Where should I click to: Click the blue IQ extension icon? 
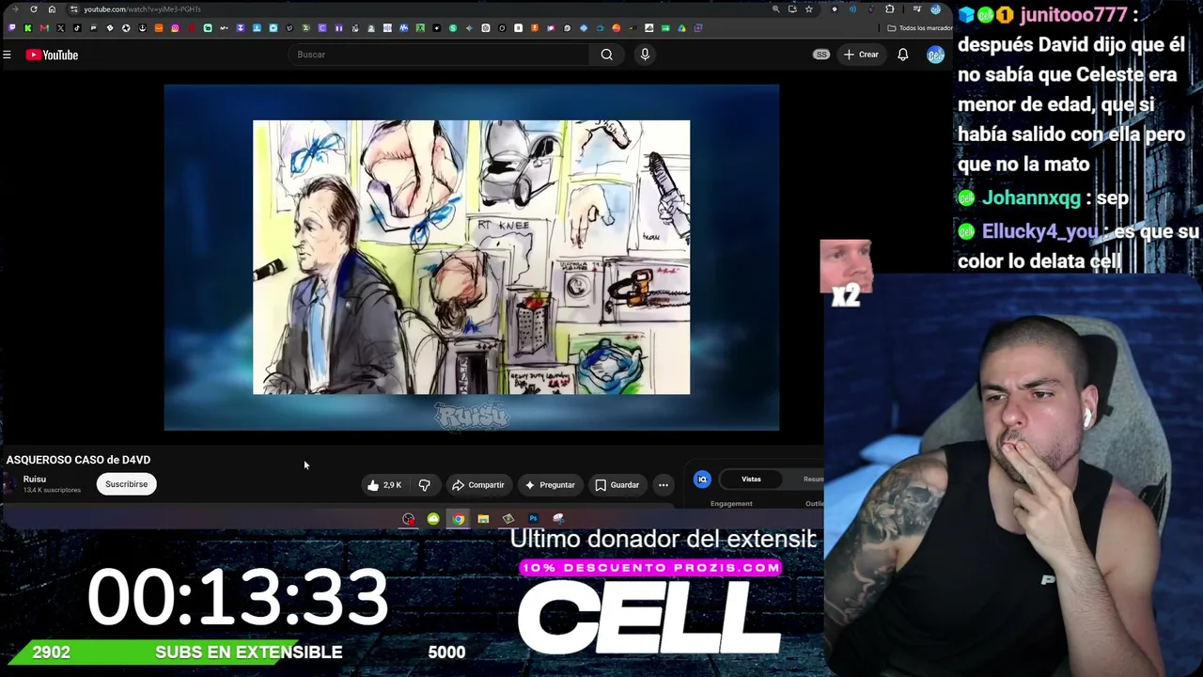702,480
